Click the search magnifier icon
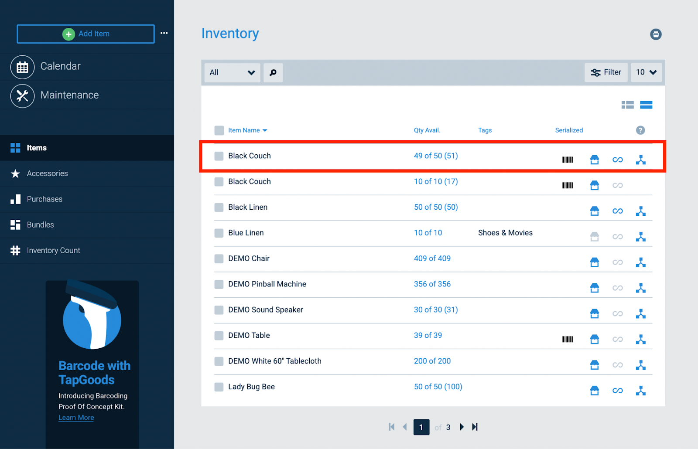The height and width of the screenshot is (449, 698). [273, 72]
